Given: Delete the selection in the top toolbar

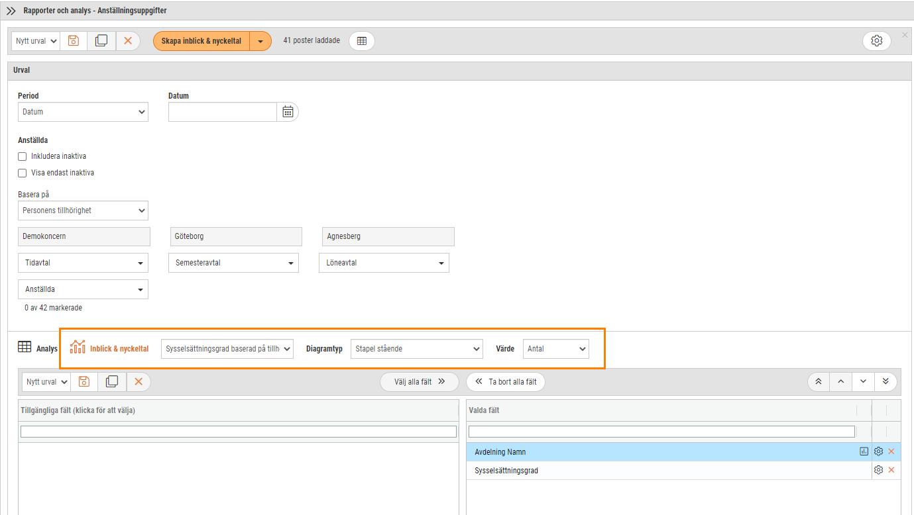Looking at the screenshot, I should (x=128, y=41).
